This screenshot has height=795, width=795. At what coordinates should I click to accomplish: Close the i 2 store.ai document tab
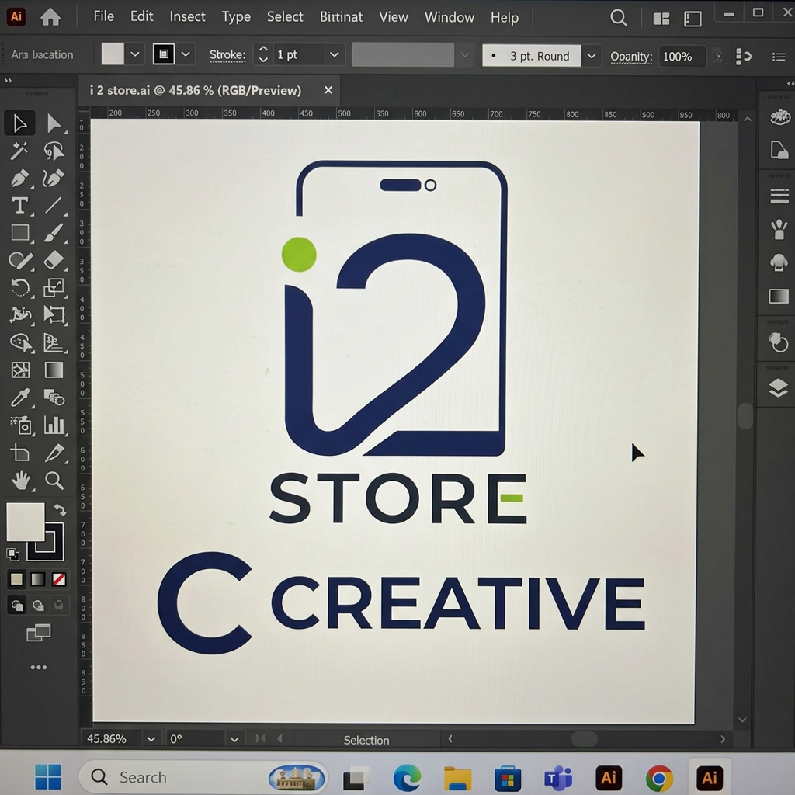point(328,90)
